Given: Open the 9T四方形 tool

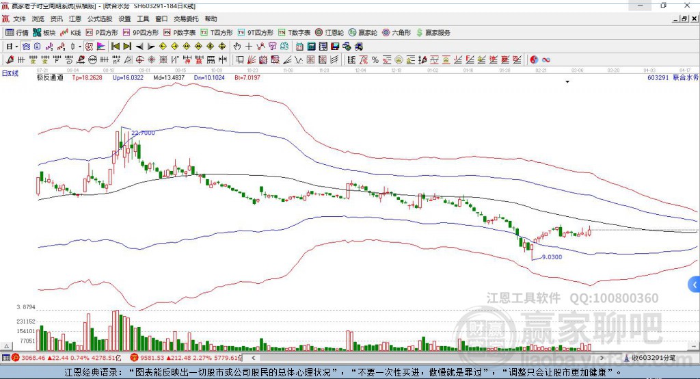Looking at the screenshot, I should (x=256, y=33).
